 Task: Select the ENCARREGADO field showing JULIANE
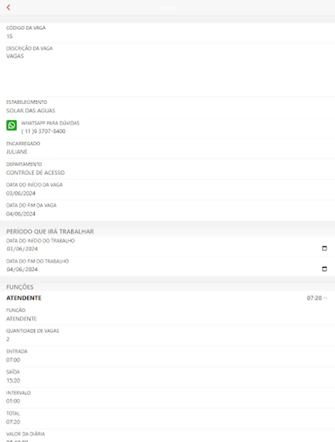(x=15, y=152)
